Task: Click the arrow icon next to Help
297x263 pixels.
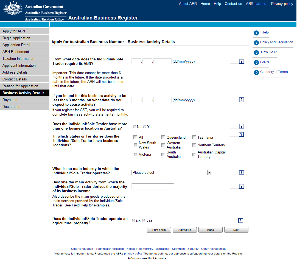Action: pos(256,33)
